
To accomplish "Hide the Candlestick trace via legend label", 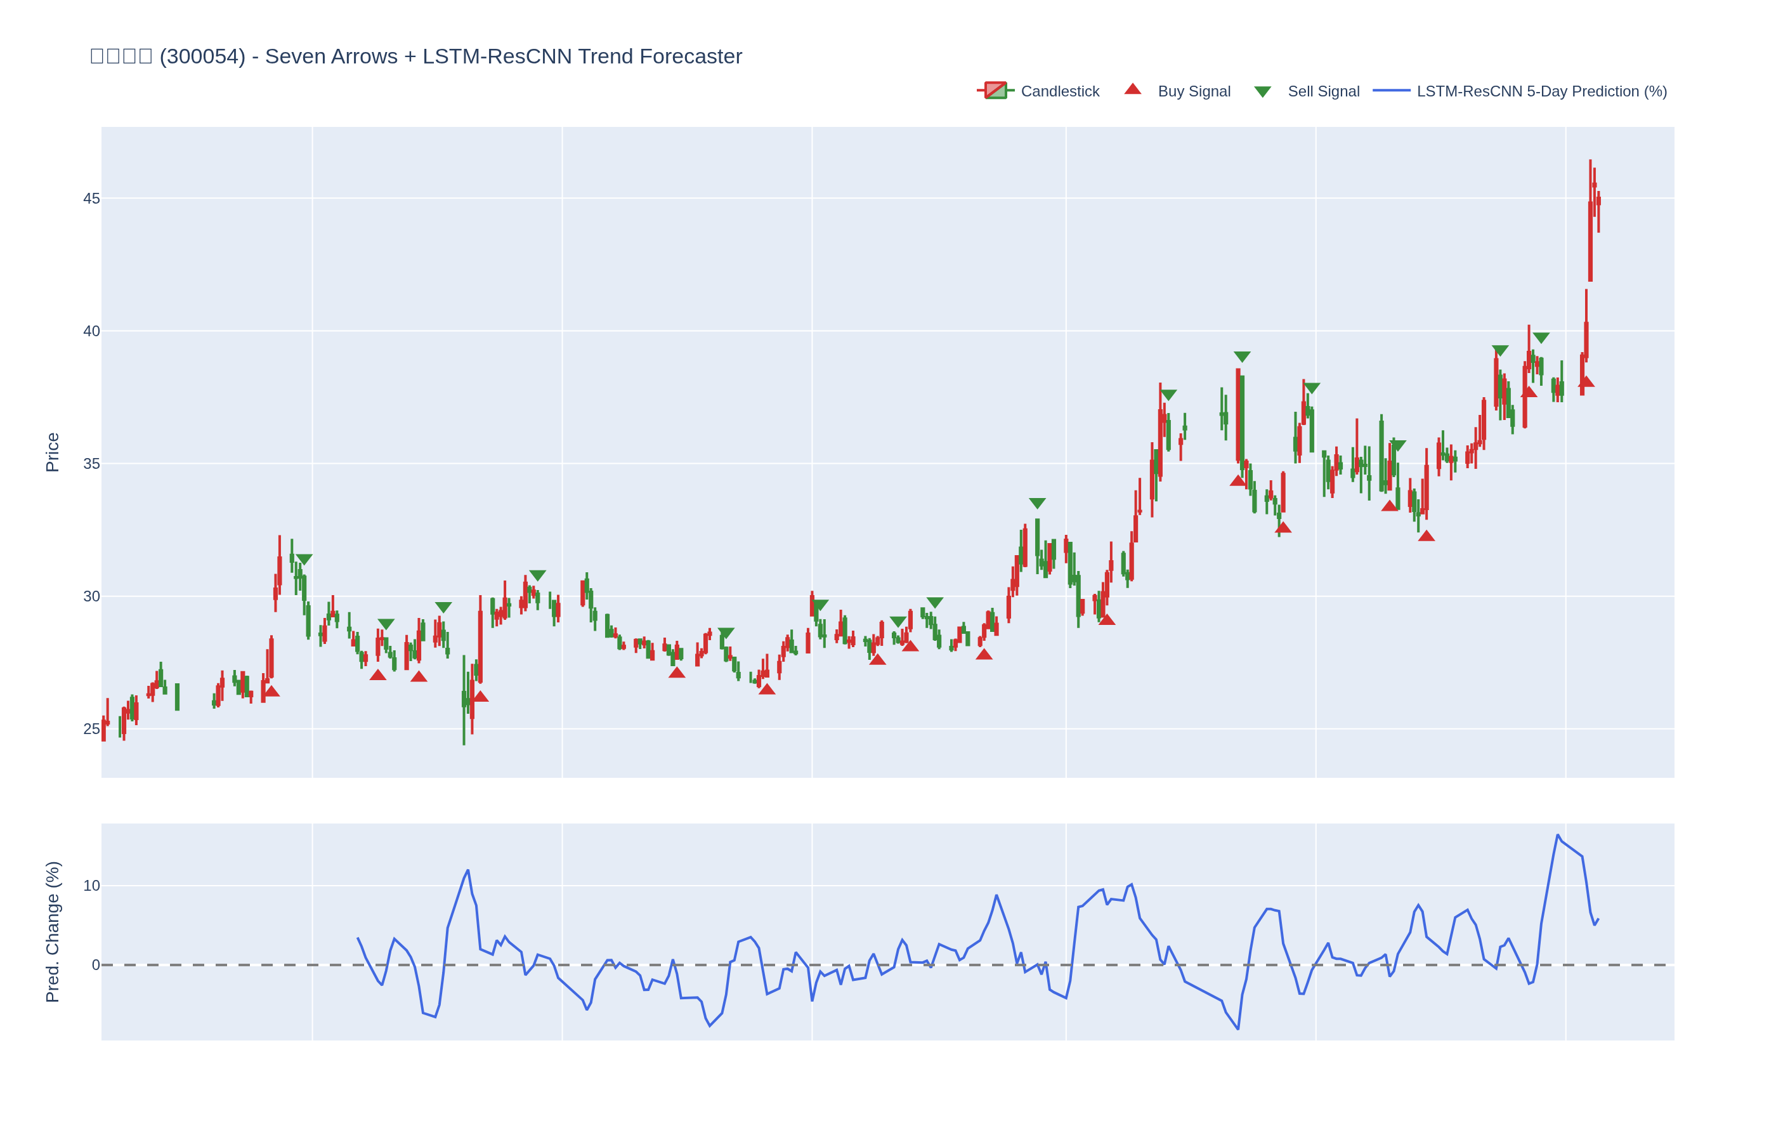I will click(1059, 91).
